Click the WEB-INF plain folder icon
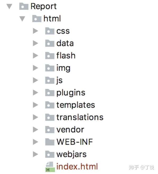 coord(50,142)
